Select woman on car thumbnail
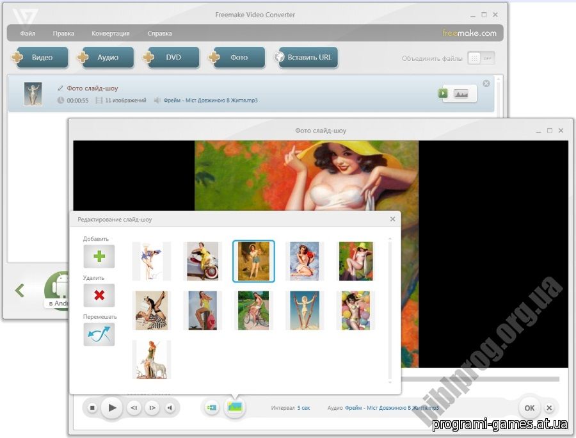The height and width of the screenshot is (438, 576). 203,261
